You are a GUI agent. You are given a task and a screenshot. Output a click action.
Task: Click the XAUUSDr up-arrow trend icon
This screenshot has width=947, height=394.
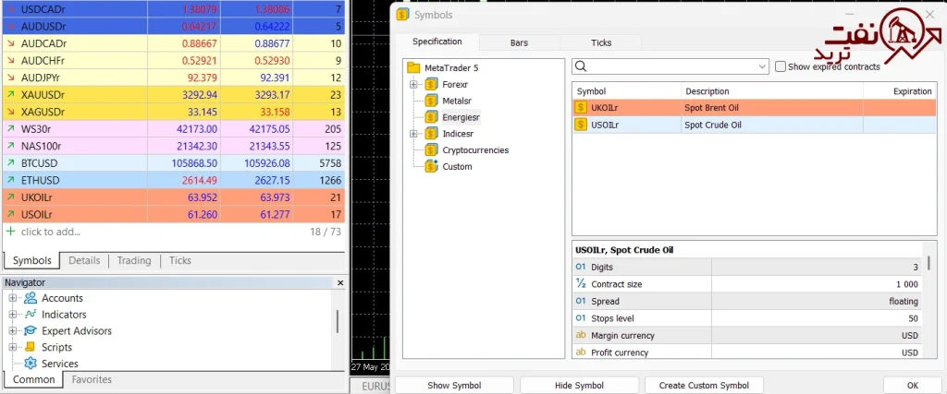click(x=10, y=95)
